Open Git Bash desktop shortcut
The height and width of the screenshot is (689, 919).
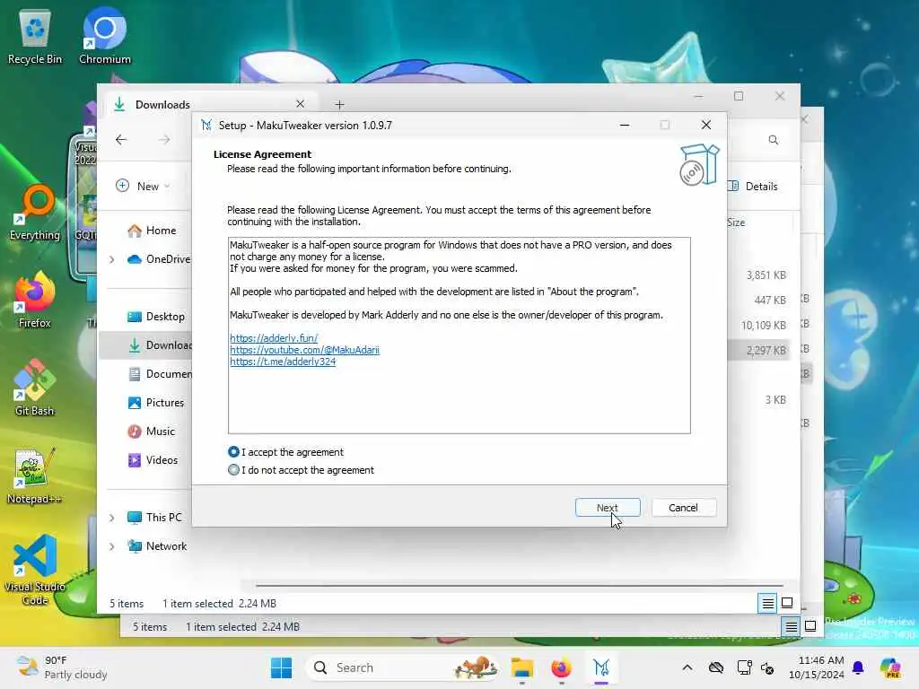click(35, 388)
